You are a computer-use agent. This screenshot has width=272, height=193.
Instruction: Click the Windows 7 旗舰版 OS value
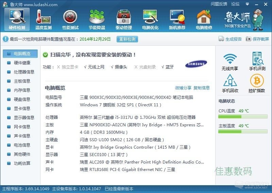point(121,105)
